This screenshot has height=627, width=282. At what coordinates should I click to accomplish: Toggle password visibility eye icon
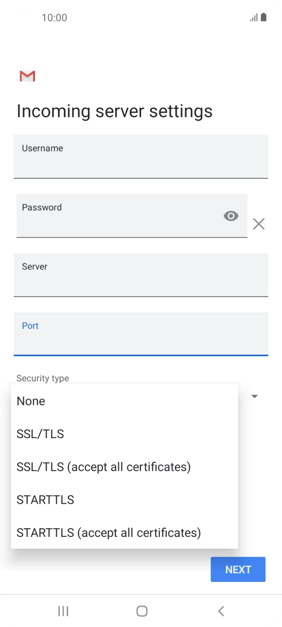[231, 216]
